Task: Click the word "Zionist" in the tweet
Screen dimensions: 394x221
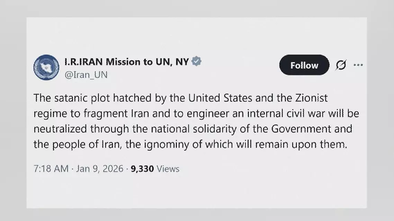Action: tap(310, 98)
